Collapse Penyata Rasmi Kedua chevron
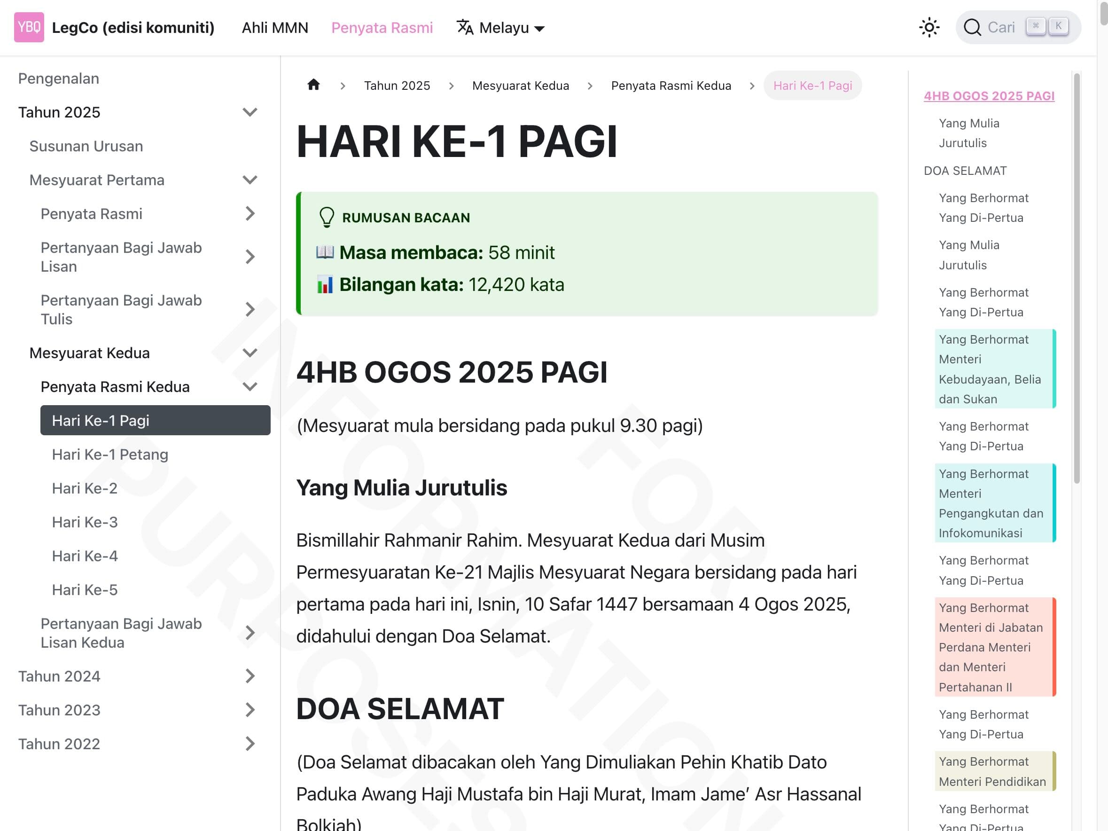 coord(250,387)
